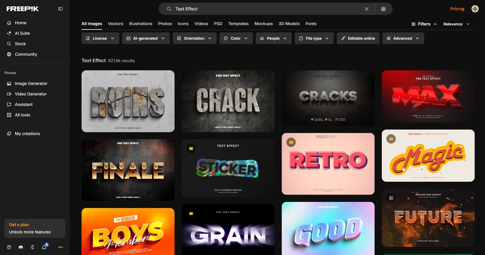The image size is (485, 255).
Task: Select the Mockups tab
Action: [x=263, y=24]
